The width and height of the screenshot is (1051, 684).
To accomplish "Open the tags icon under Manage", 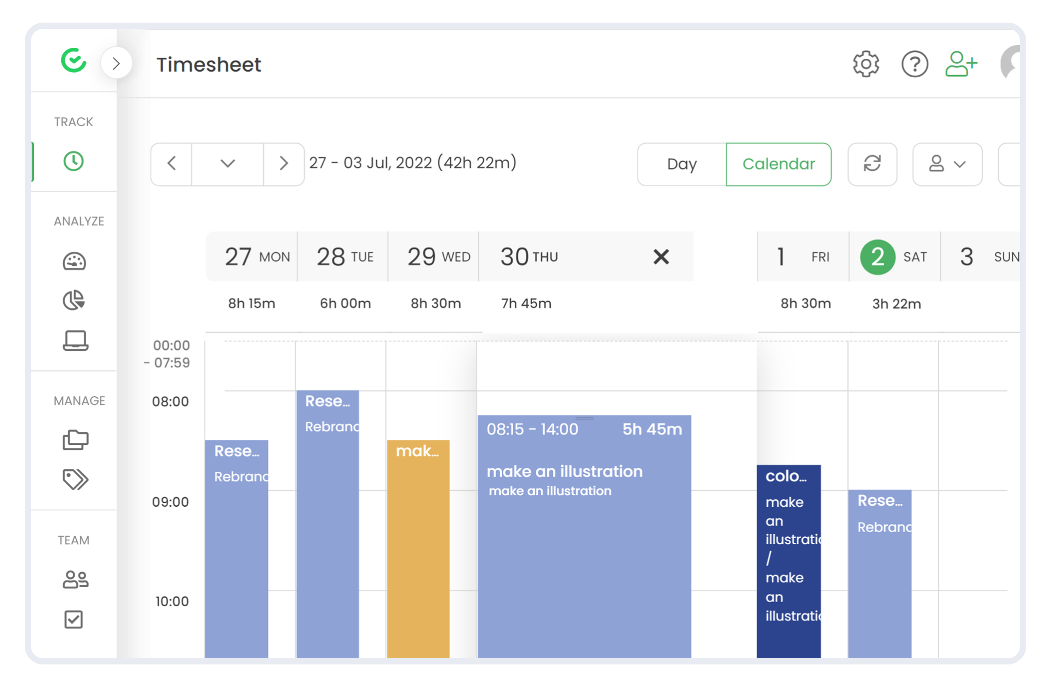I will 75,479.
